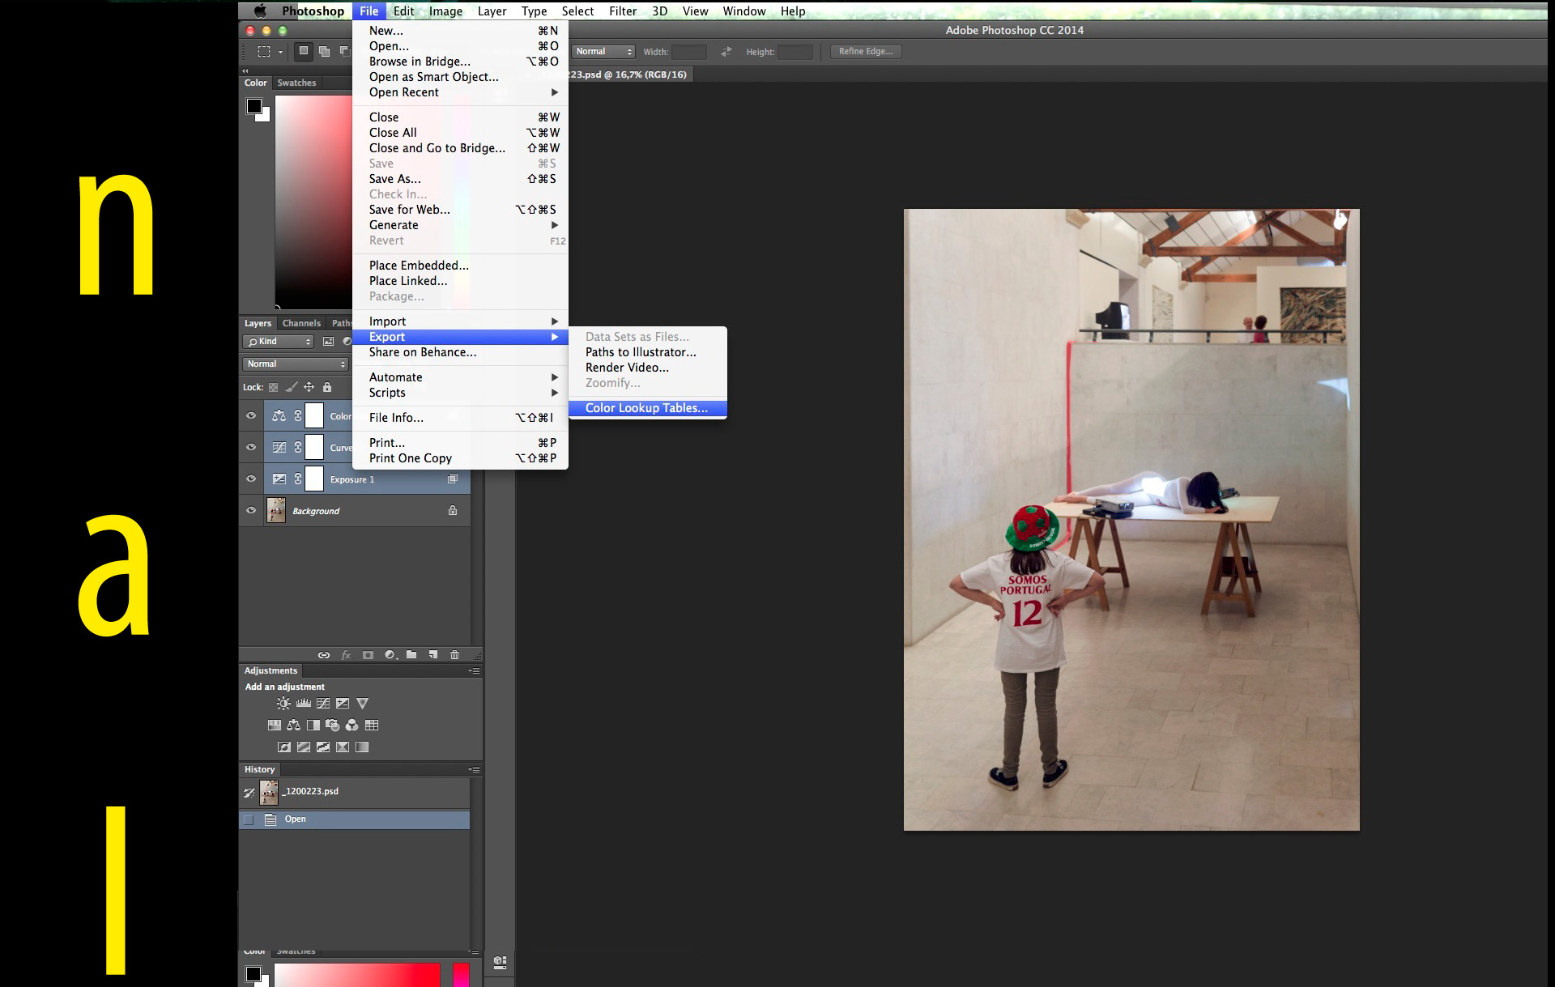Viewport: 1555px width, 987px height.
Task: Expand the Generate submenu
Action: pyautogui.click(x=460, y=225)
